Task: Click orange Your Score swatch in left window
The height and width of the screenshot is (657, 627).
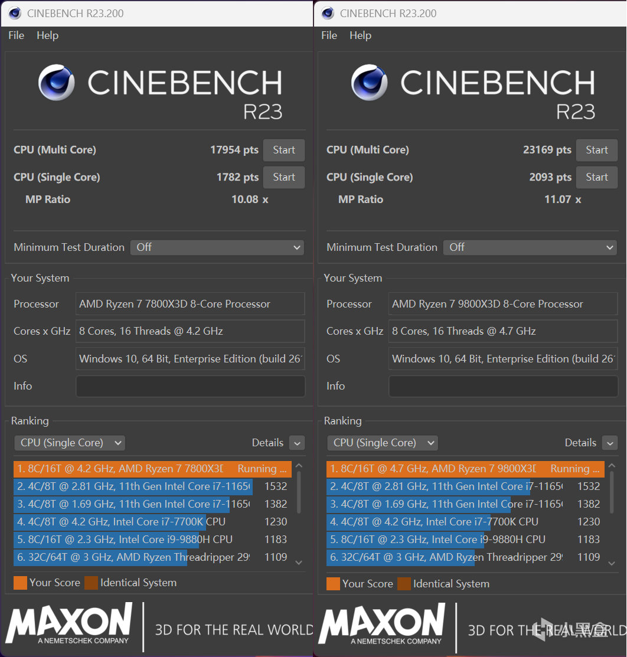Action: 20,583
